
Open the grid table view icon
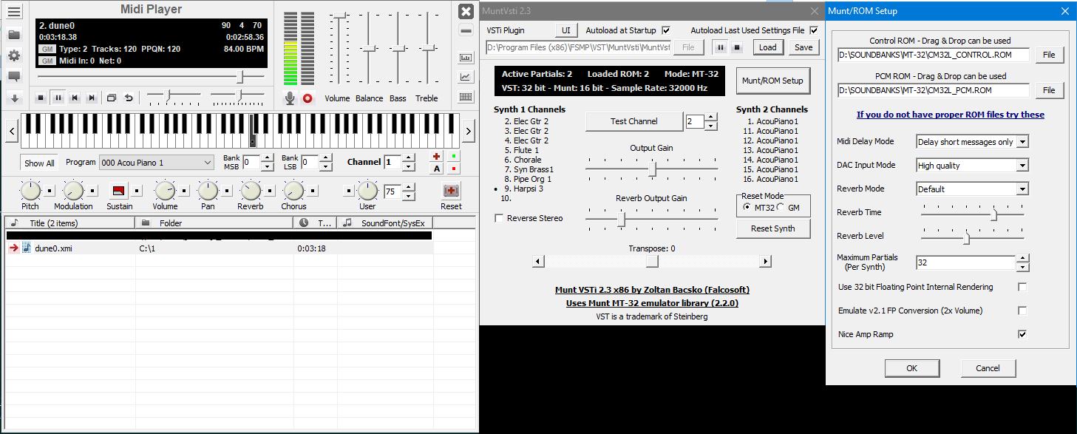coord(466,97)
